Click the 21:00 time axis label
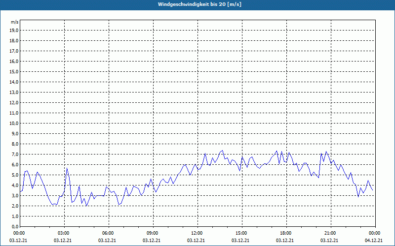The image size is (395, 246). pyautogui.click(x=331, y=233)
